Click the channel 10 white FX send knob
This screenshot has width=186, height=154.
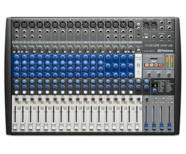[86, 92]
